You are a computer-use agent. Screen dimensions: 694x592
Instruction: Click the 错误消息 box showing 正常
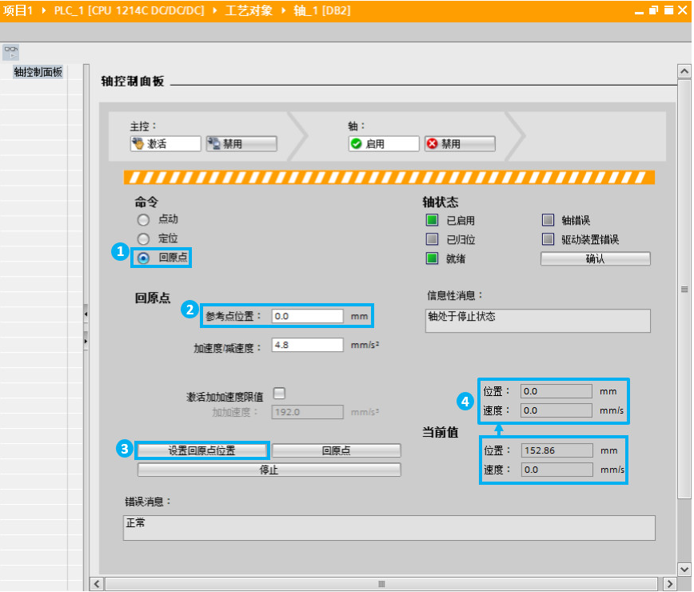[x=389, y=528]
